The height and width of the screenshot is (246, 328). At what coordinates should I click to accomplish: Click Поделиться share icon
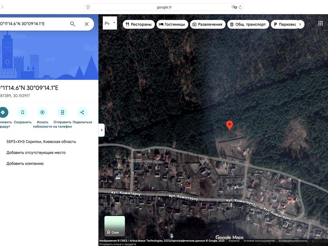click(82, 112)
